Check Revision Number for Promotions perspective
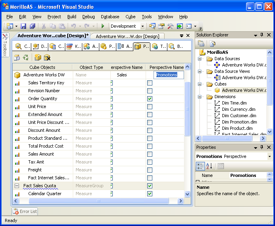Image resolution: width=275 pixels, height=226 pixels. [x=150, y=91]
